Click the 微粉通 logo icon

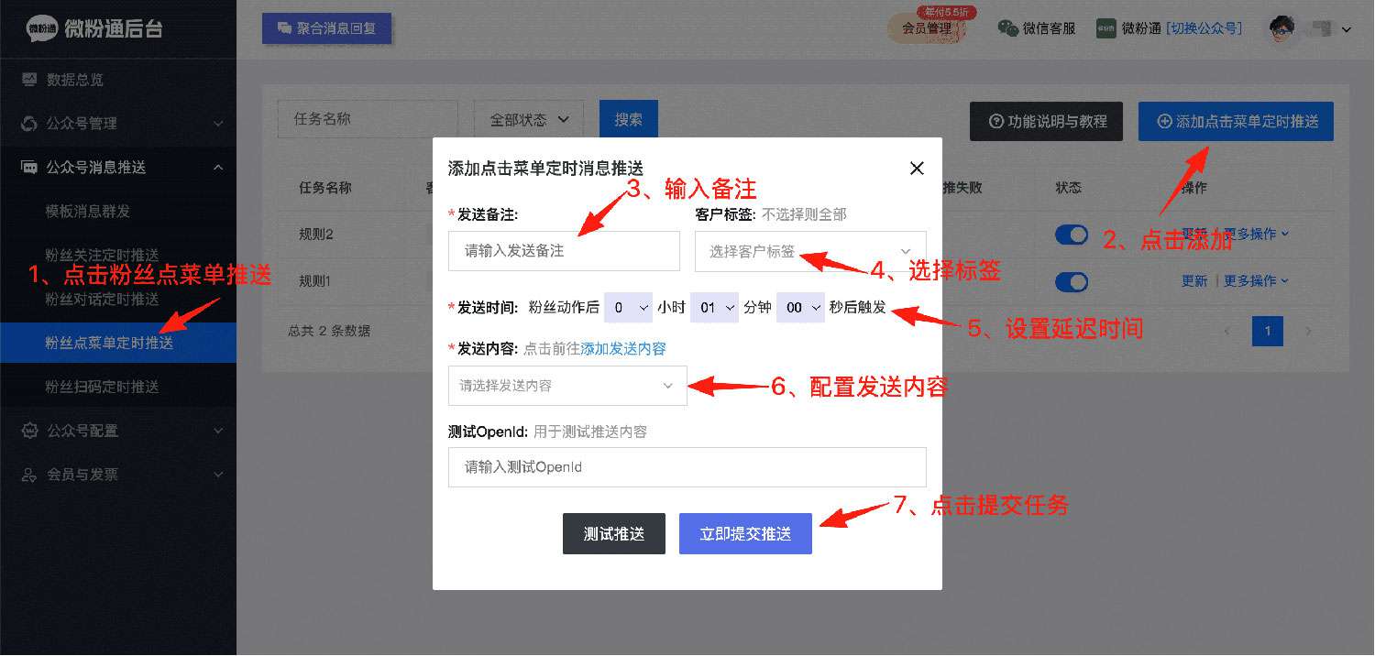point(42,28)
